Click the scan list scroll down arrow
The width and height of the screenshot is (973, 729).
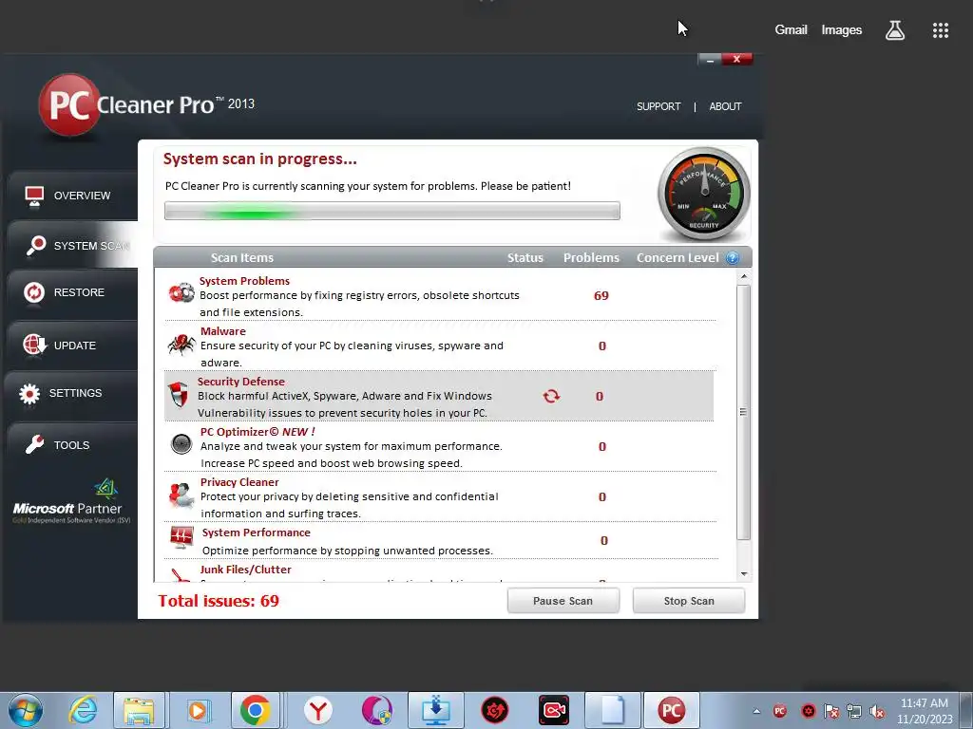click(744, 574)
